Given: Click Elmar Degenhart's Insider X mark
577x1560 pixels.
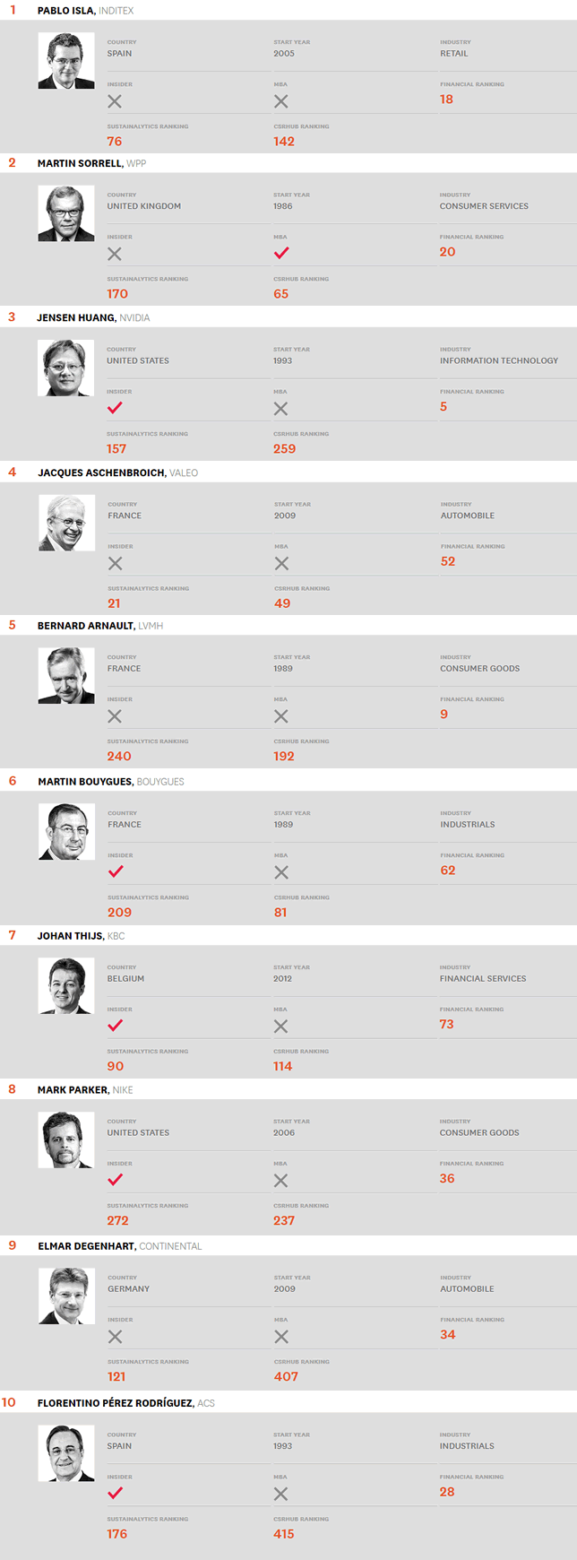Looking at the screenshot, I should [115, 1336].
